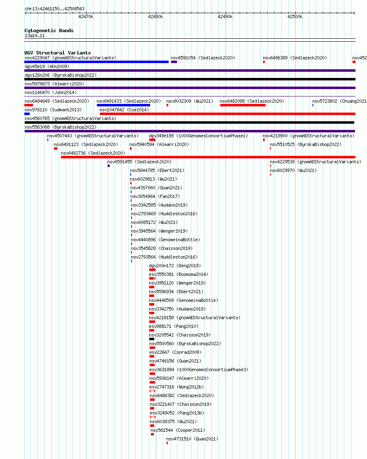
Task: Open variant nsv6591054 (Sedlazeck2020)
Action: coord(203,58)
